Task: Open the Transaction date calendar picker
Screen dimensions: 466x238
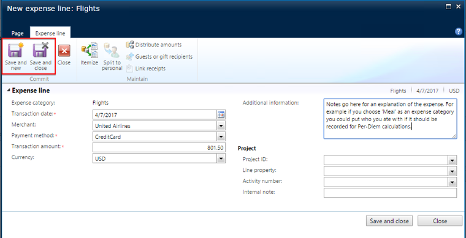Action: pos(221,114)
